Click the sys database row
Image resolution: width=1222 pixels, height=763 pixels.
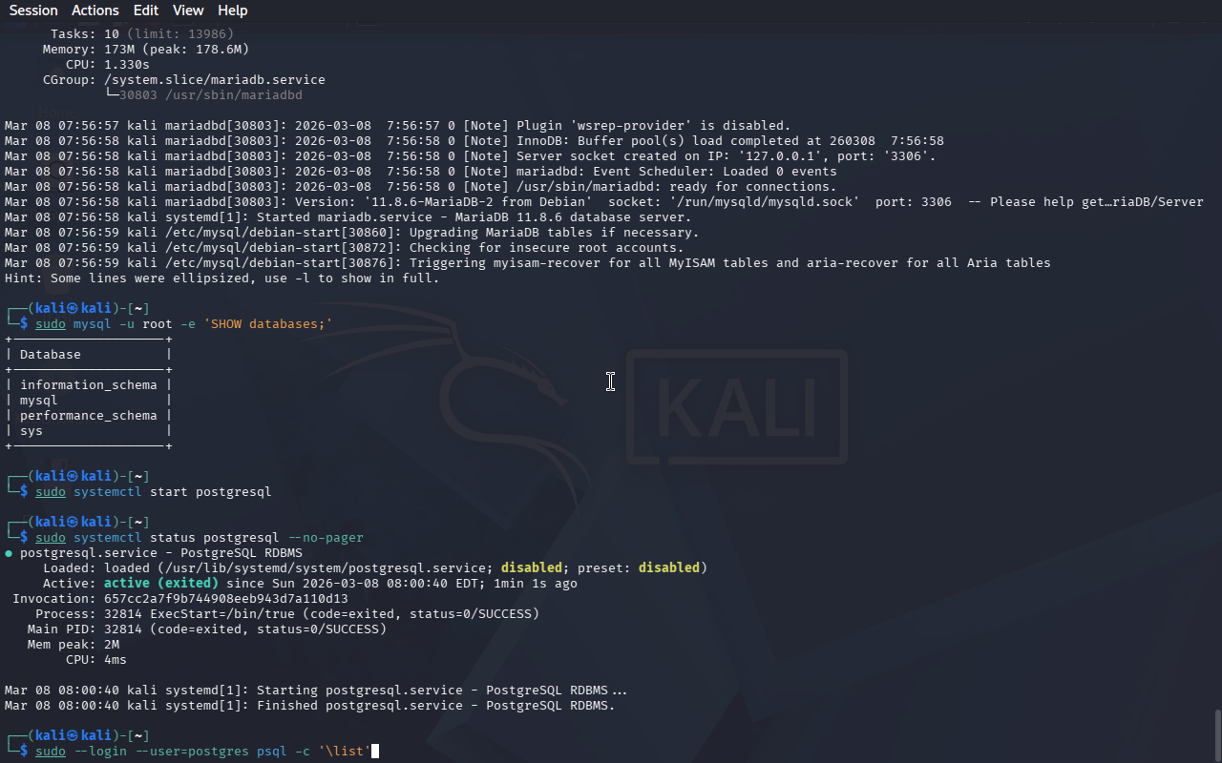coord(32,431)
